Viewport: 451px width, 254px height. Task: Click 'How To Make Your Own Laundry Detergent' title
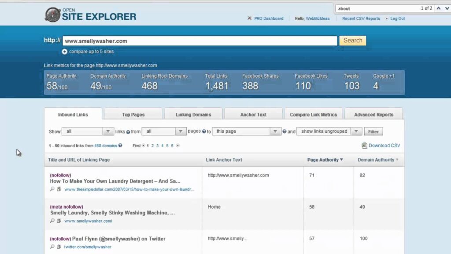tap(115, 181)
